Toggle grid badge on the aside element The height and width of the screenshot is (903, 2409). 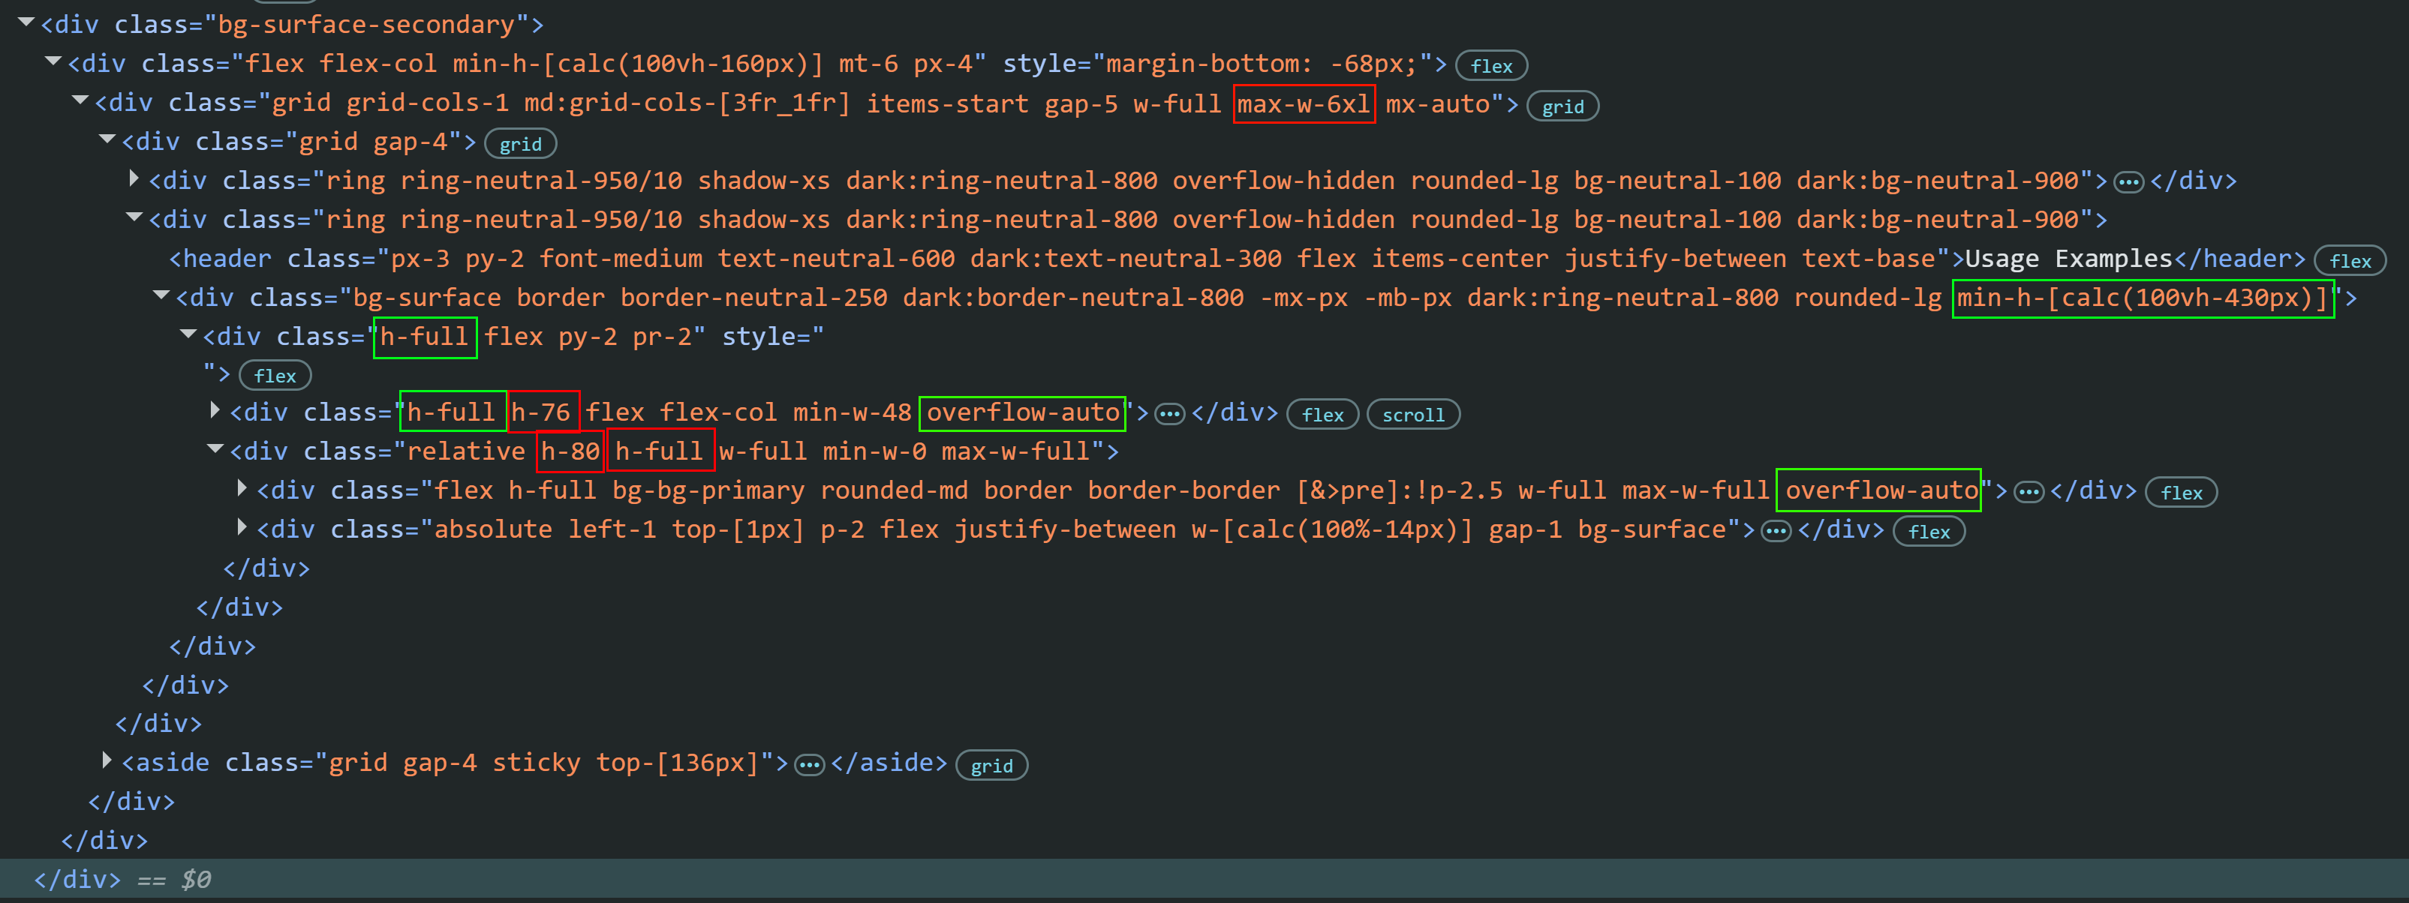click(x=991, y=766)
